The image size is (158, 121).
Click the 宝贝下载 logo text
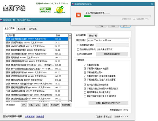[14, 8]
